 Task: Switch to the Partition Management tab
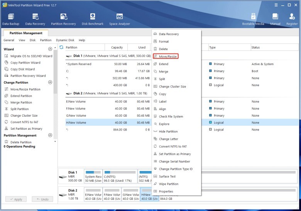[x=26, y=33]
